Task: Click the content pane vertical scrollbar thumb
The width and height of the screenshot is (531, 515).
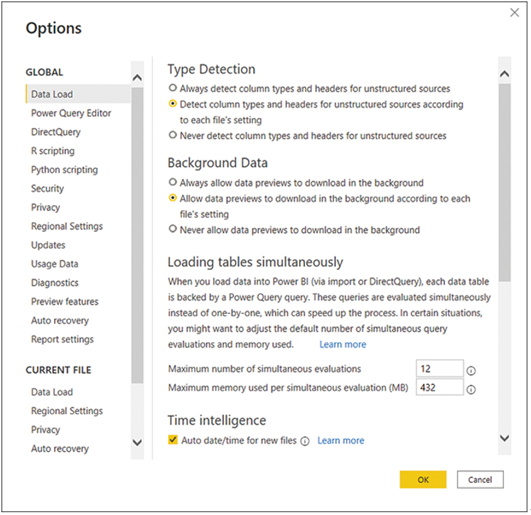Action: (505, 183)
